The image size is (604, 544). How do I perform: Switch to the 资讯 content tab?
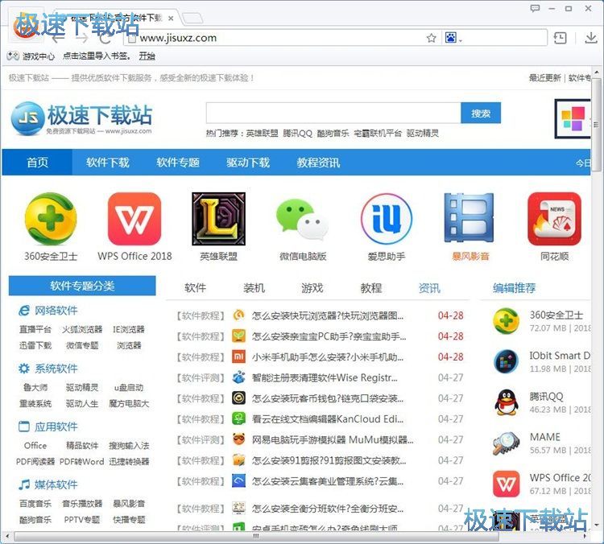click(429, 288)
